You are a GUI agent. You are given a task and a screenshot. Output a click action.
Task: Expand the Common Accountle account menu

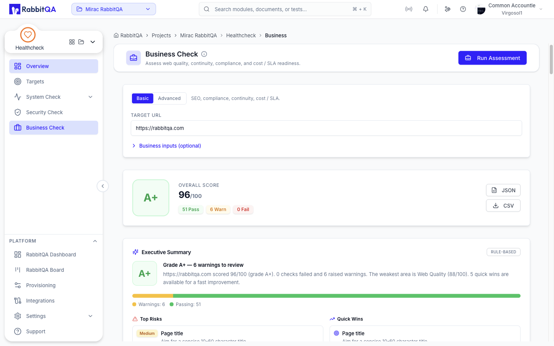pos(541,9)
